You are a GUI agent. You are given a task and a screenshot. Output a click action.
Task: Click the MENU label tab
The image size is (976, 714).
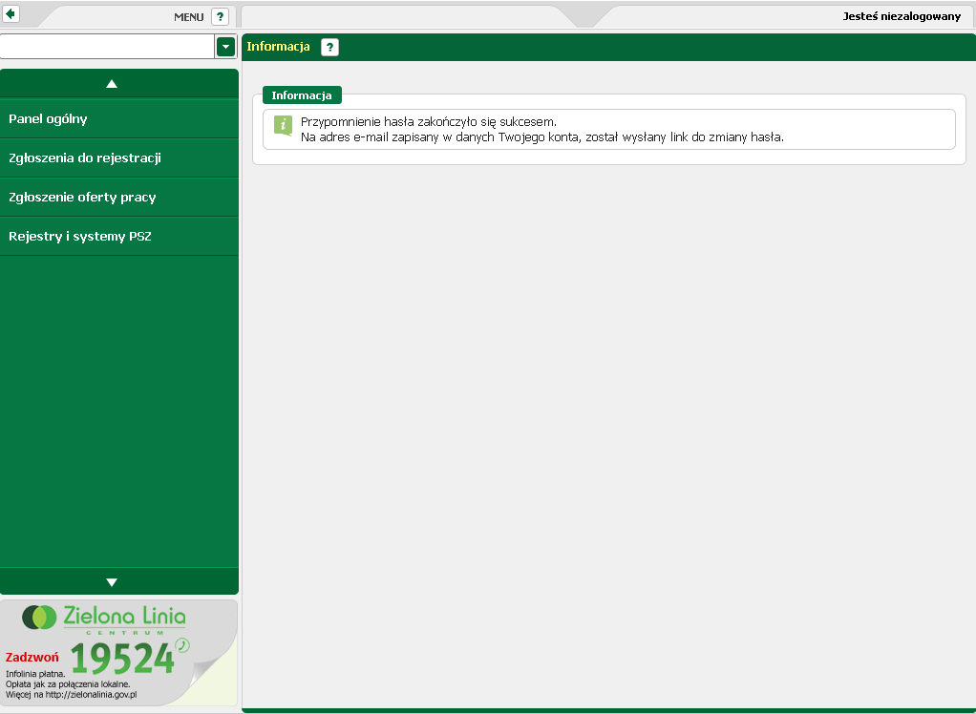pyautogui.click(x=188, y=17)
